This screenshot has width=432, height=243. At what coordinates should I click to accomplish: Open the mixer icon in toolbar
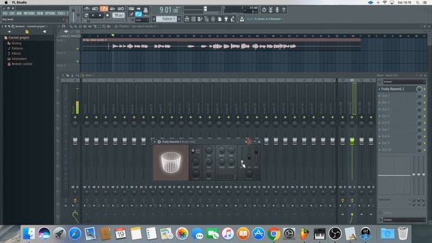click(213, 19)
